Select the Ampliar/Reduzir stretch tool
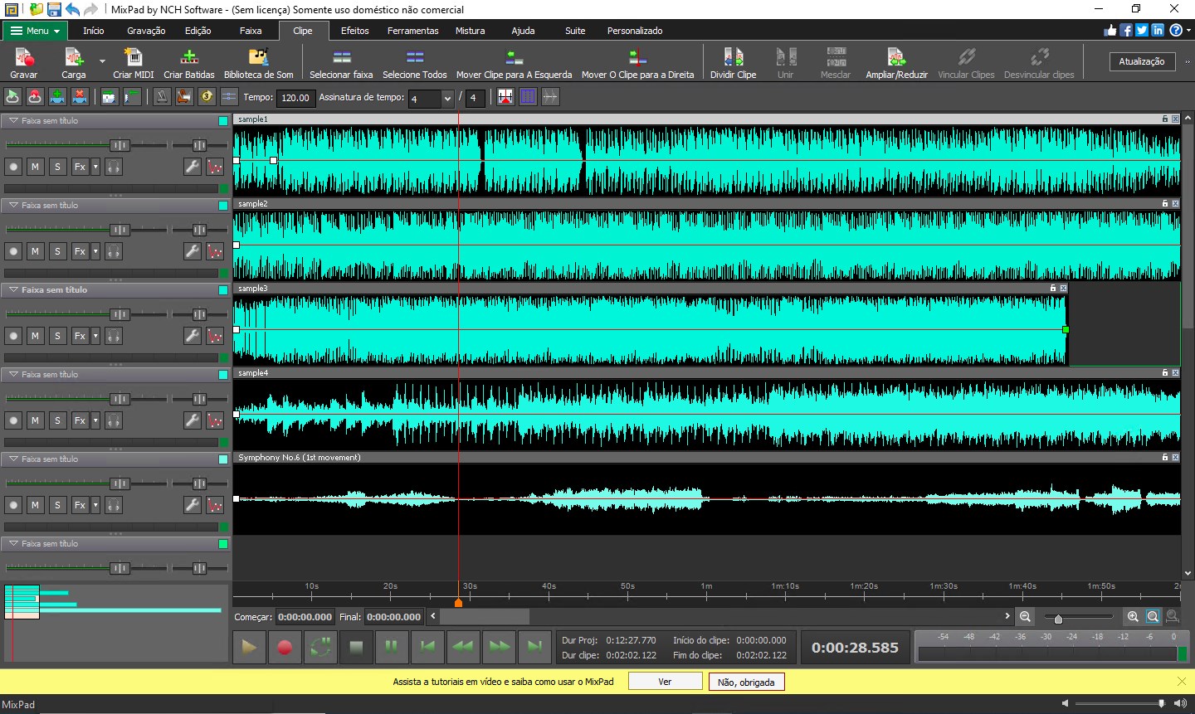Screen dimensions: 1195x714 coord(896,62)
